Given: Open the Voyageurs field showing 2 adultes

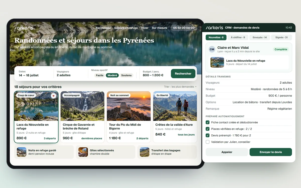Looking at the screenshot, I should click(71, 73).
